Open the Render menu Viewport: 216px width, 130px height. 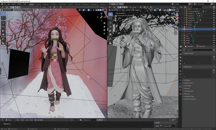tap(13, 4)
